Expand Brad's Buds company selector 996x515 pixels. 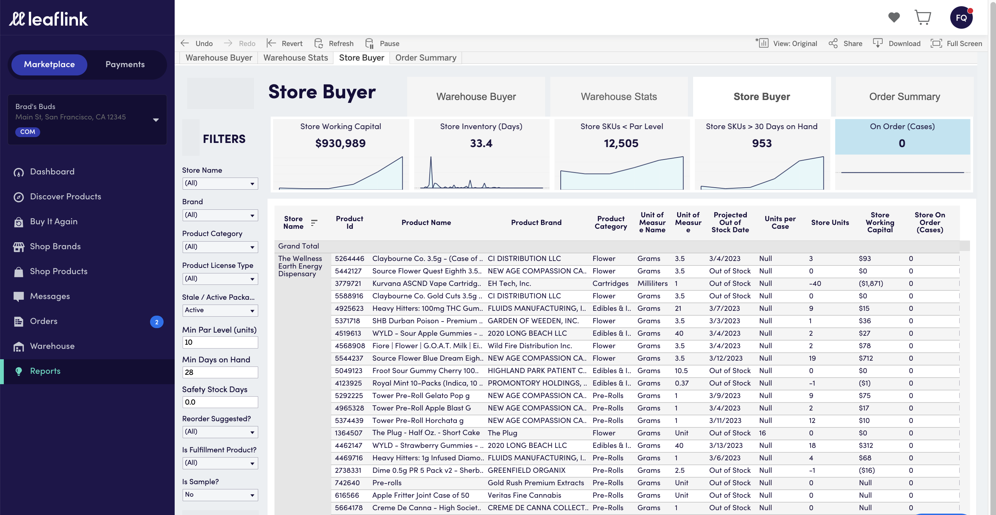(x=156, y=120)
